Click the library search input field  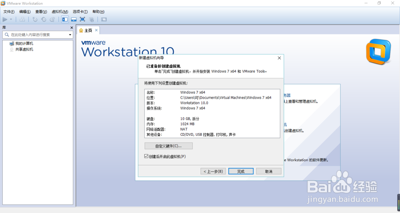pyautogui.click(x=38, y=35)
